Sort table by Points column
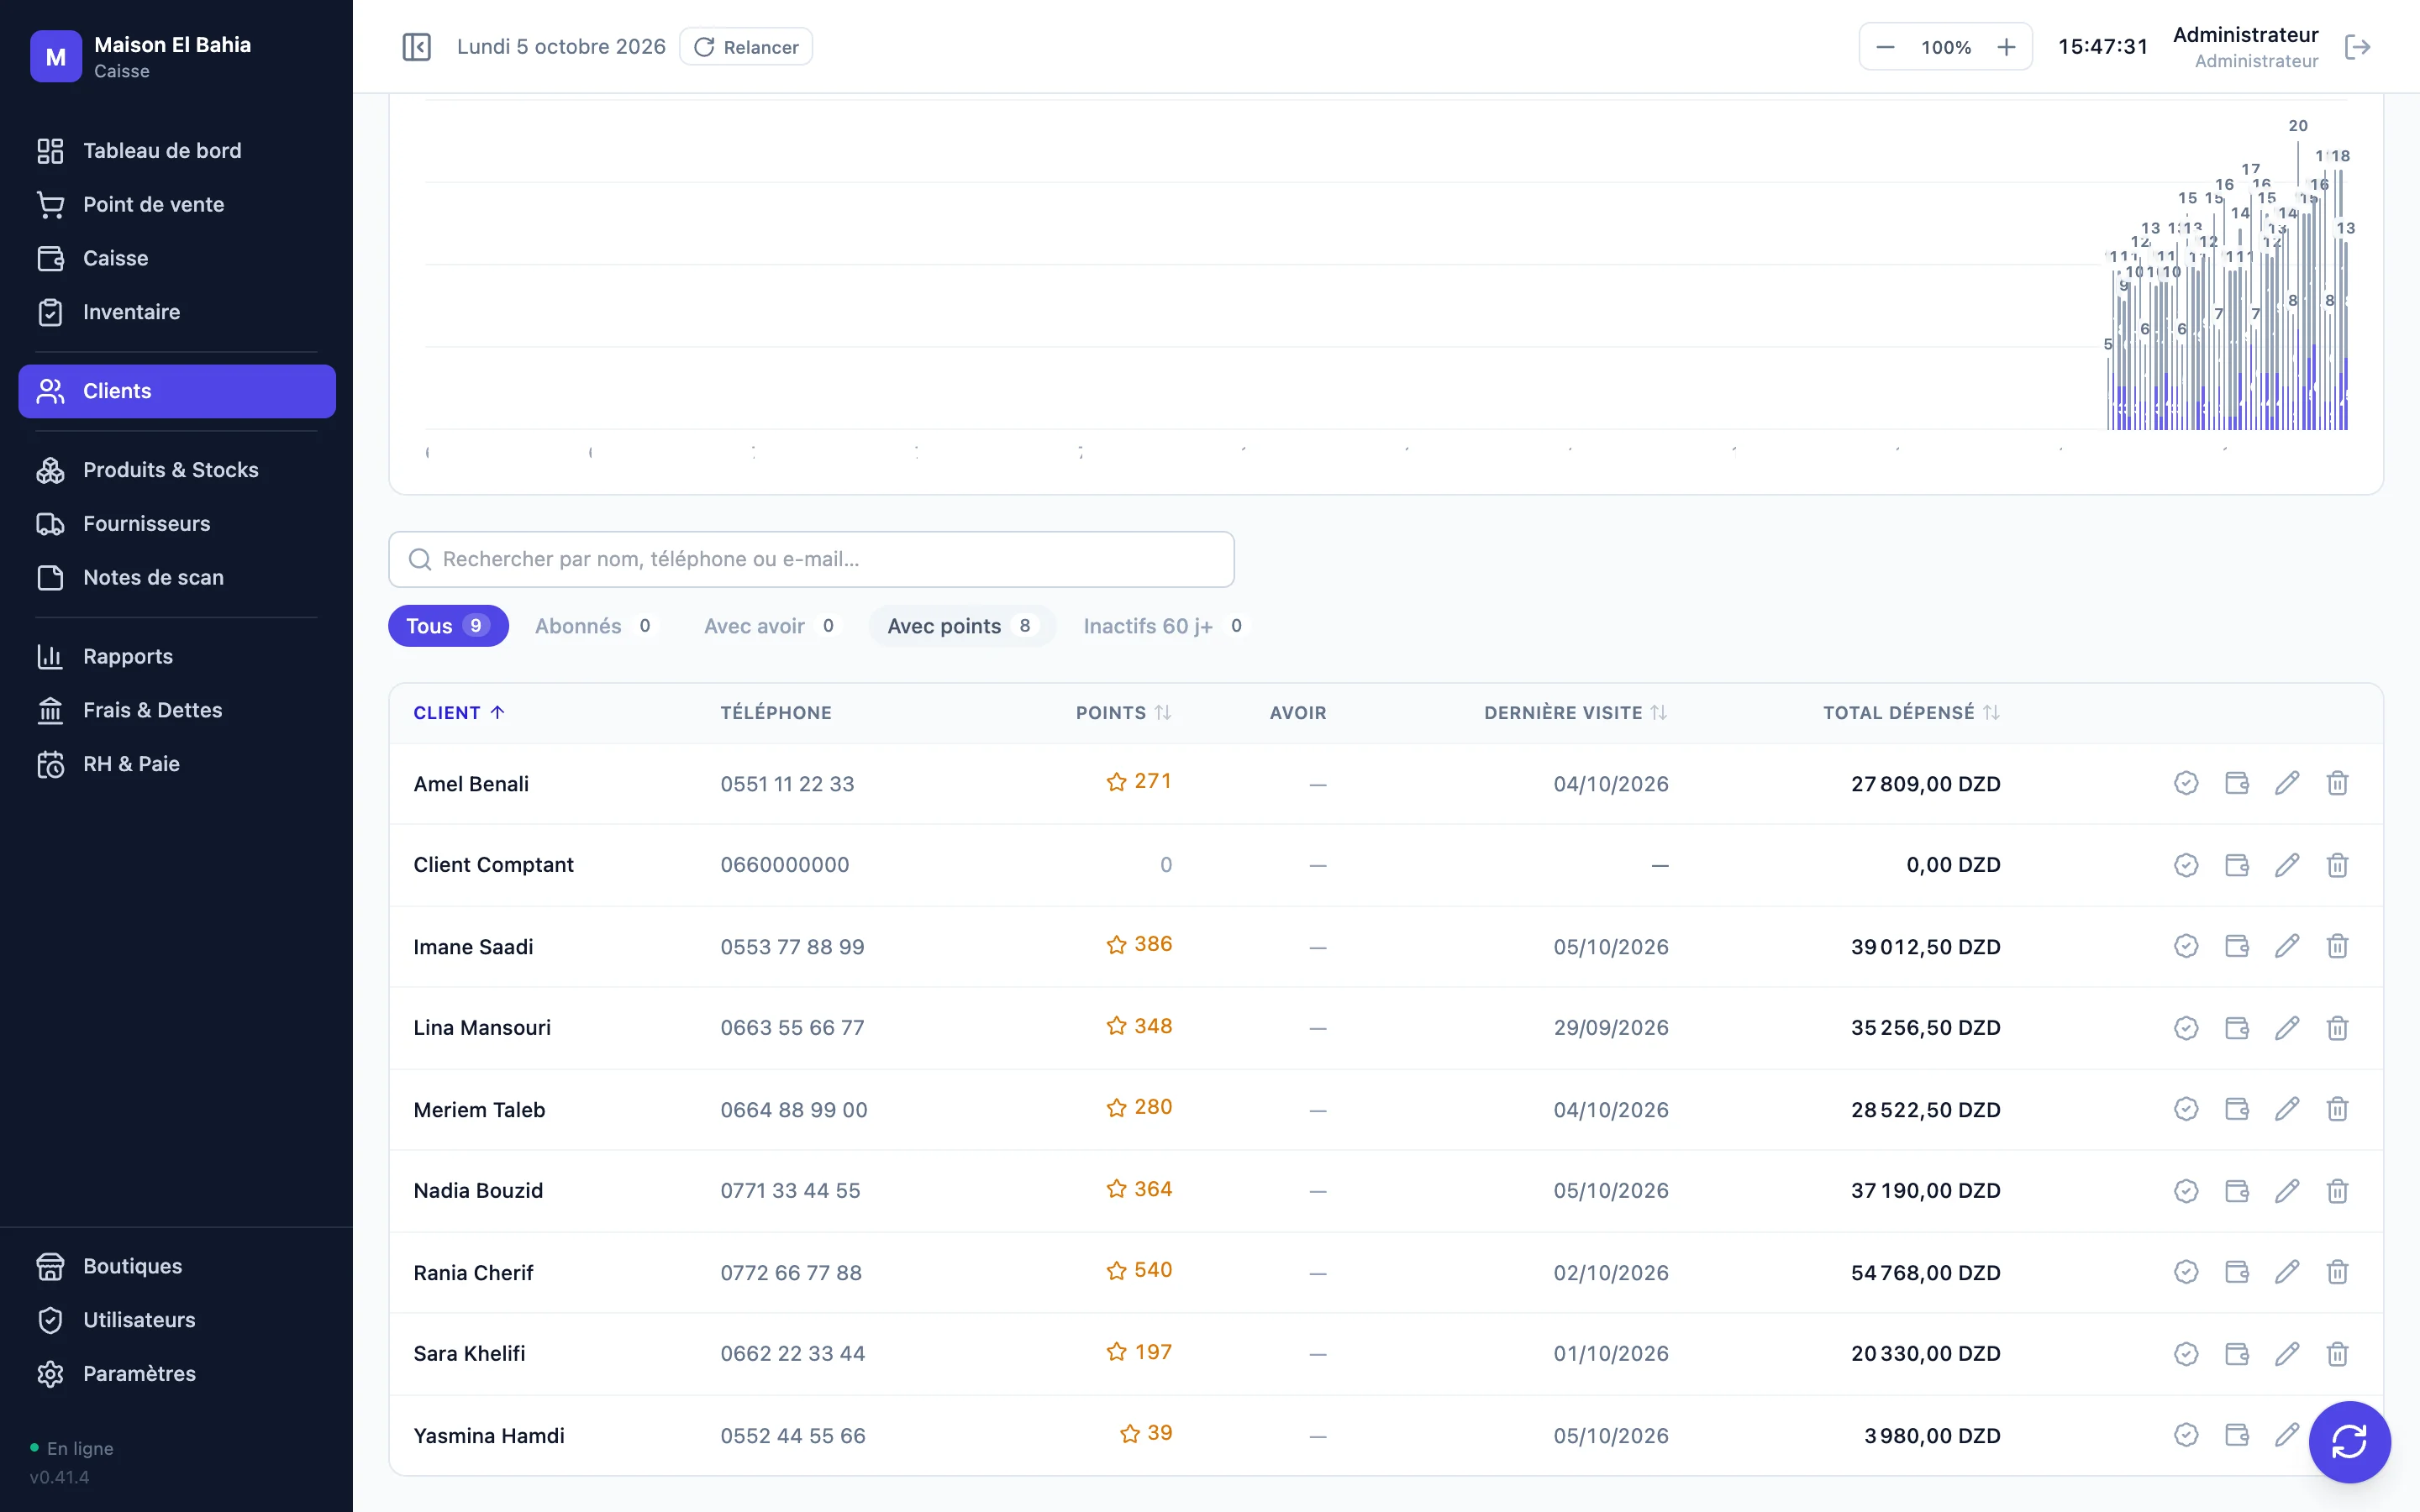The image size is (2420, 1512). pyautogui.click(x=1123, y=713)
